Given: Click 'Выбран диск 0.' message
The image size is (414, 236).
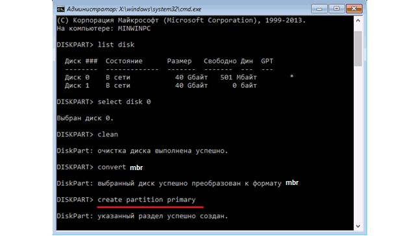Looking at the screenshot, I should pos(85,118).
